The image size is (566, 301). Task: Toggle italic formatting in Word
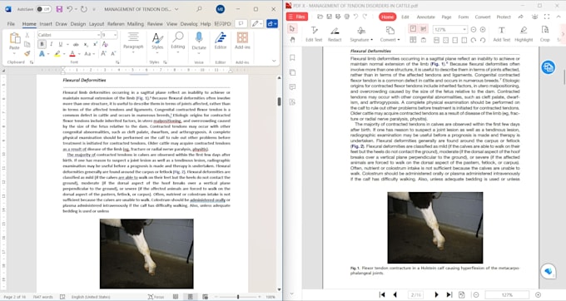(52, 44)
